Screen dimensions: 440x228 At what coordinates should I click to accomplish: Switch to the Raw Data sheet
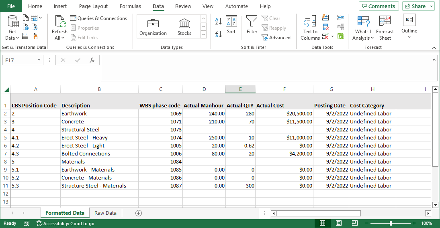(x=105, y=213)
